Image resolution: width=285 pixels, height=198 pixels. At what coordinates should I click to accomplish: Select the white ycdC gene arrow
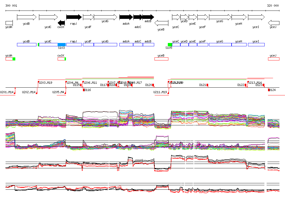point(48,17)
